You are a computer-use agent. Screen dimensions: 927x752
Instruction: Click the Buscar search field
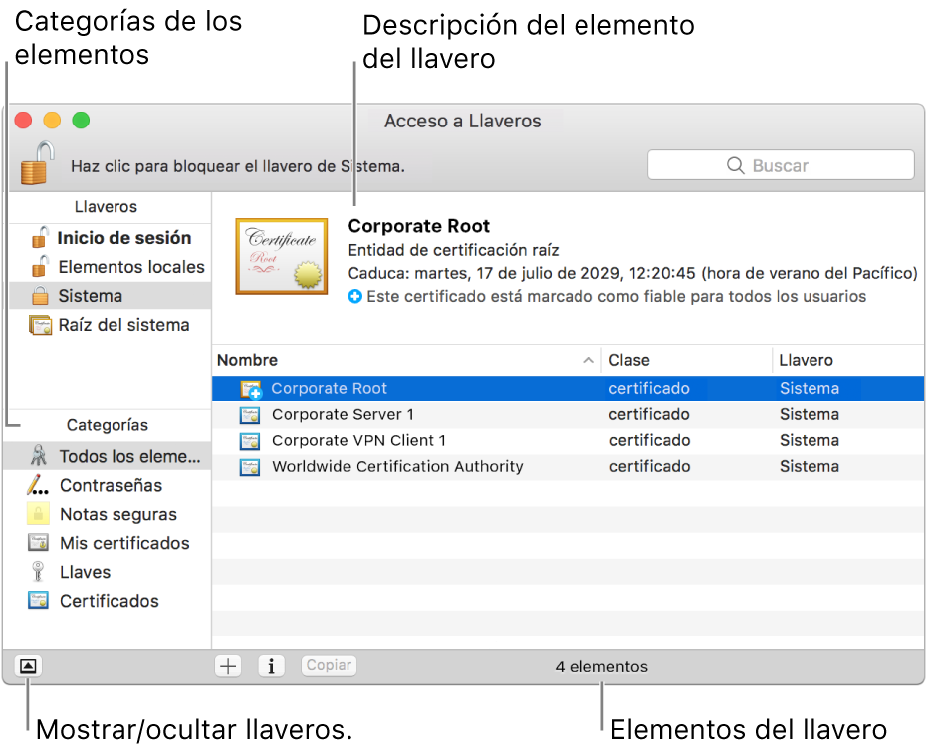pyautogui.click(x=781, y=165)
